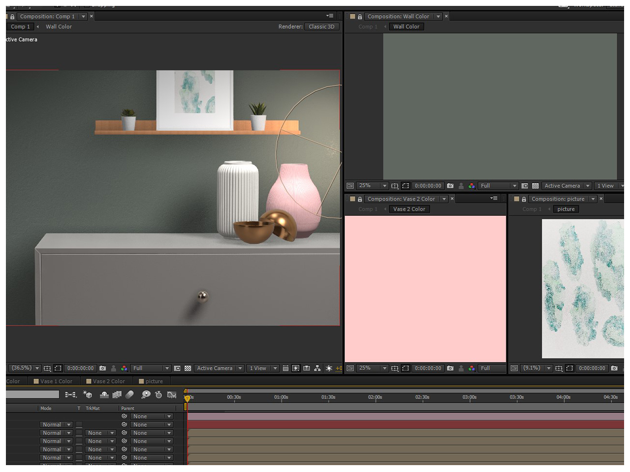630x472 pixels.
Task: Click the brainstorm icon in the timeline
Action: pos(146,394)
